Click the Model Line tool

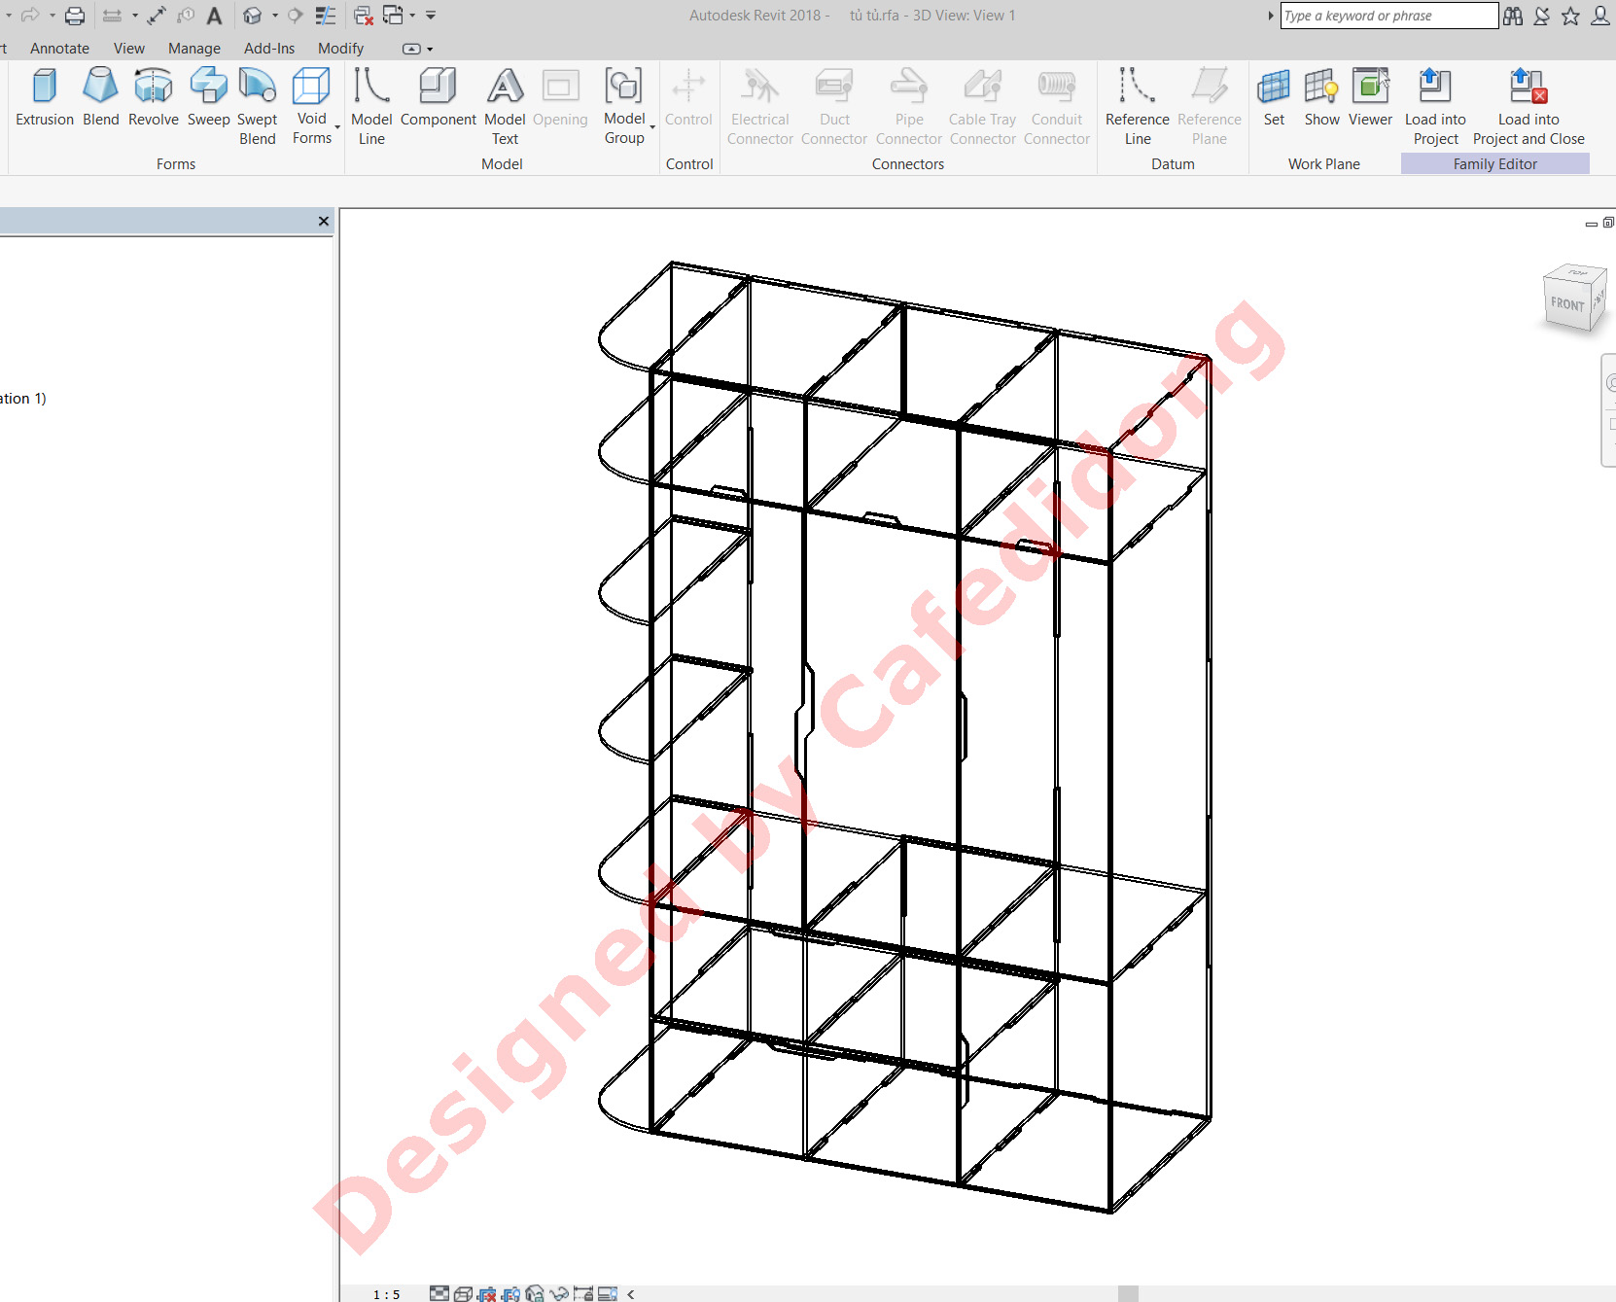coord(371,106)
